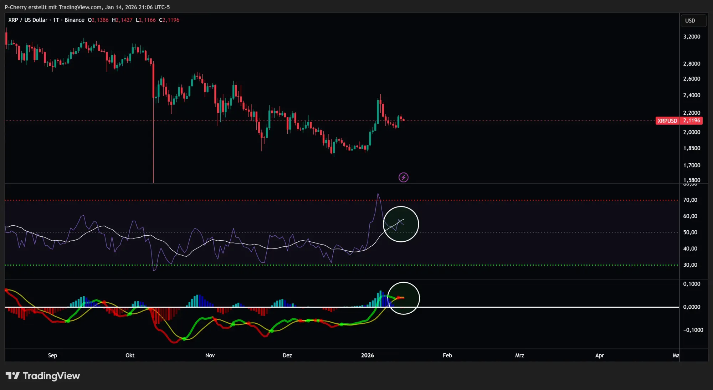
Task: Click the purple lightning bolt event icon
Action: click(x=403, y=177)
